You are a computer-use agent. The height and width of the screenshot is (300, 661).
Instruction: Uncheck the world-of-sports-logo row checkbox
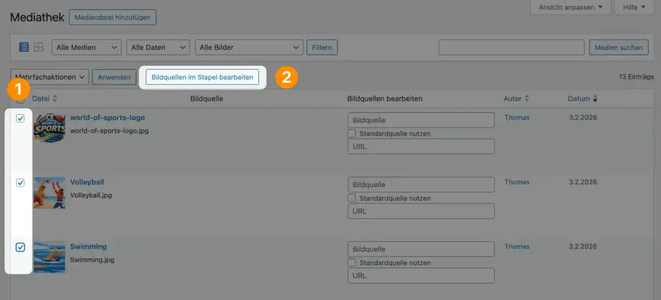pyautogui.click(x=20, y=119)
